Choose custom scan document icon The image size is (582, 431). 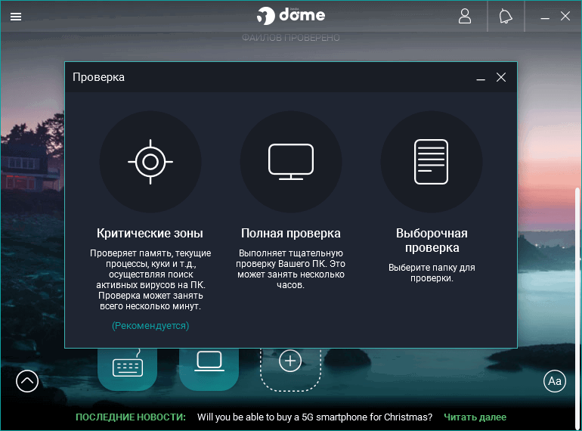click(x=432, y=162)
